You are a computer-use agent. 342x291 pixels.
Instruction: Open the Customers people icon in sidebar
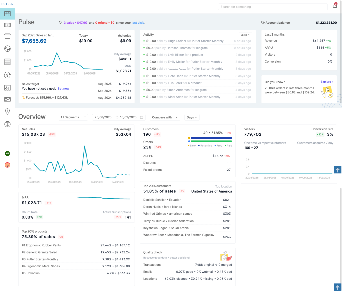(7, 49)
